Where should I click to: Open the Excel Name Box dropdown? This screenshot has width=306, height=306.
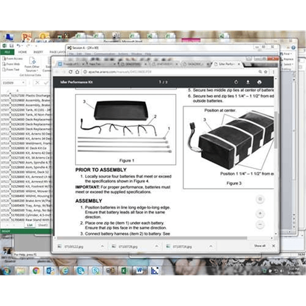point(23,82)
